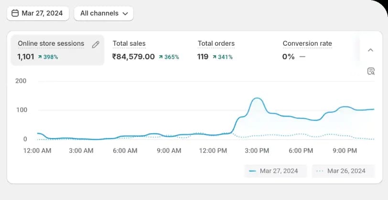
Task: Open the Mar 27, 2024 date selector
Action: (x=38, y=13)
